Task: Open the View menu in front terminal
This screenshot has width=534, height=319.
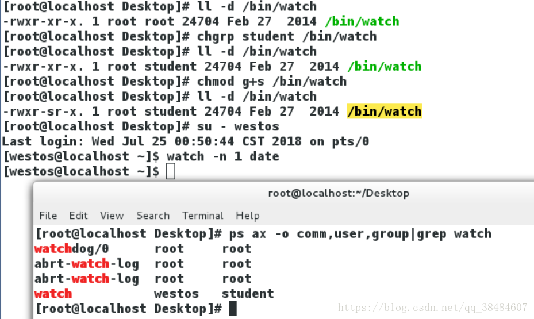Action: coord(112,216)
